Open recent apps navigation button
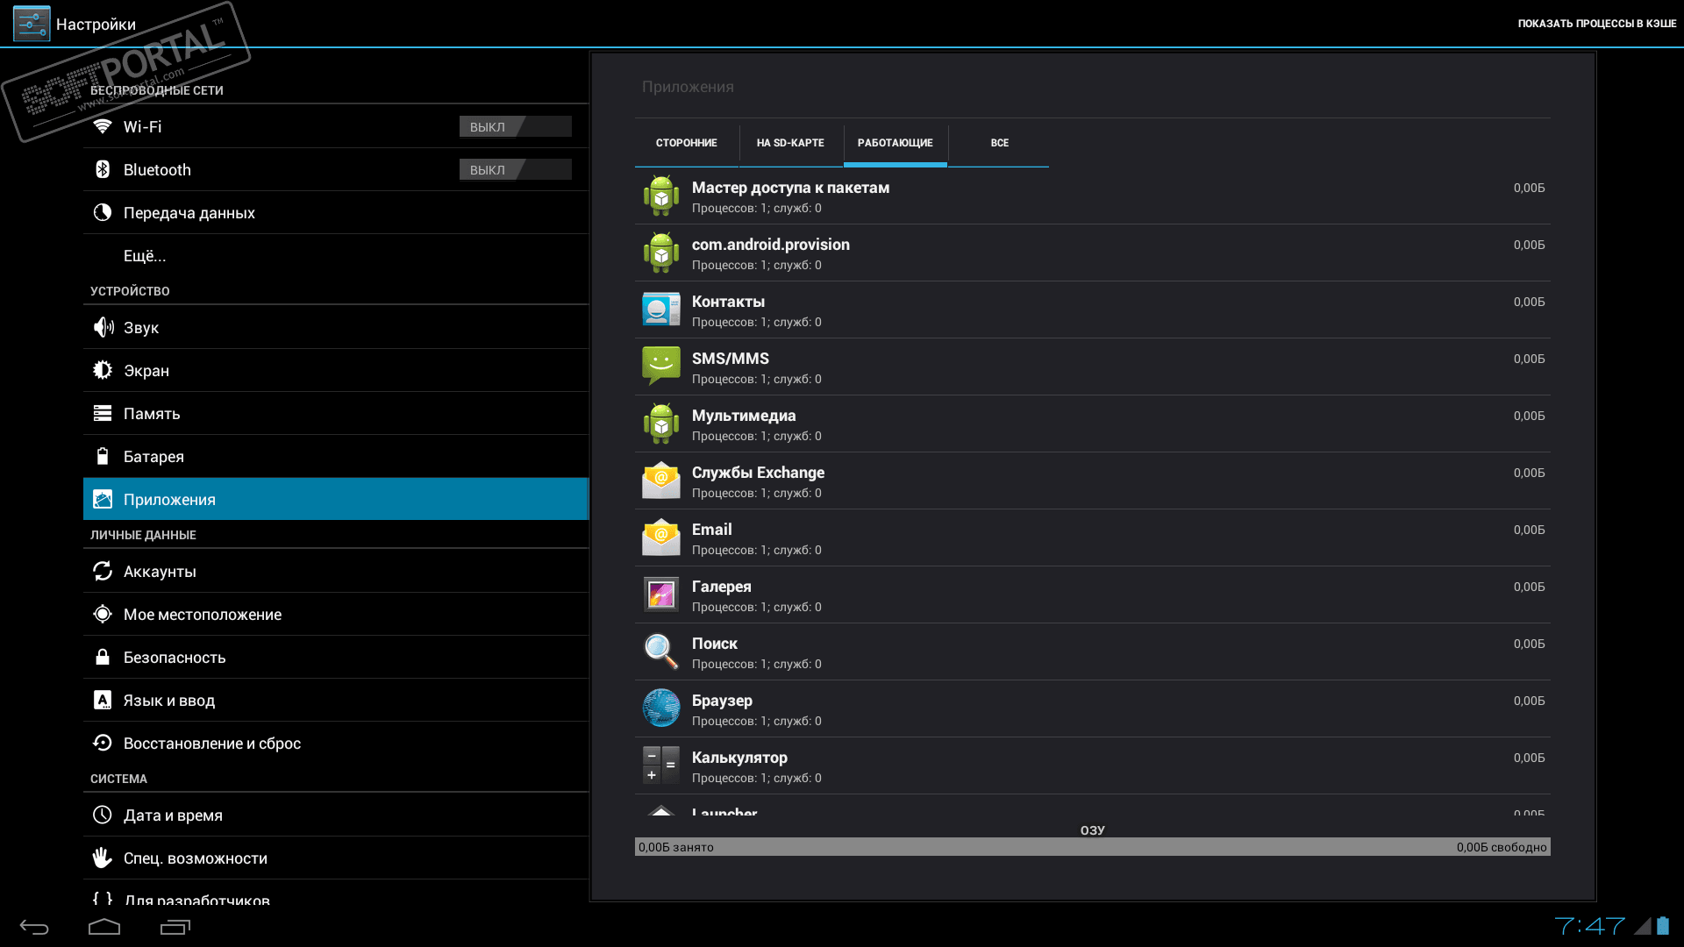The width and height of the screenshot is (1684, 947). 175,927
